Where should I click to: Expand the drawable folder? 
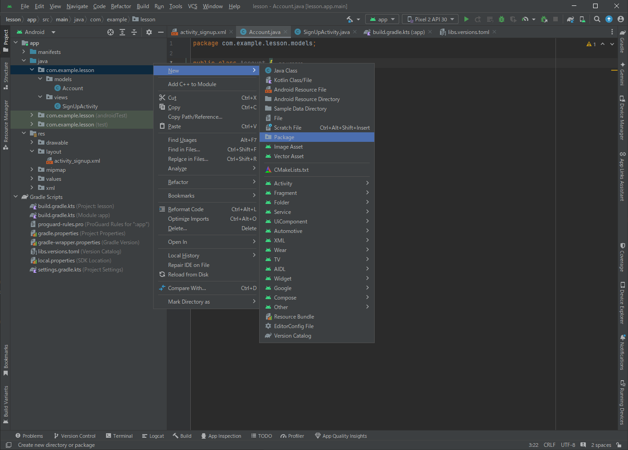[x=32, y=142]
